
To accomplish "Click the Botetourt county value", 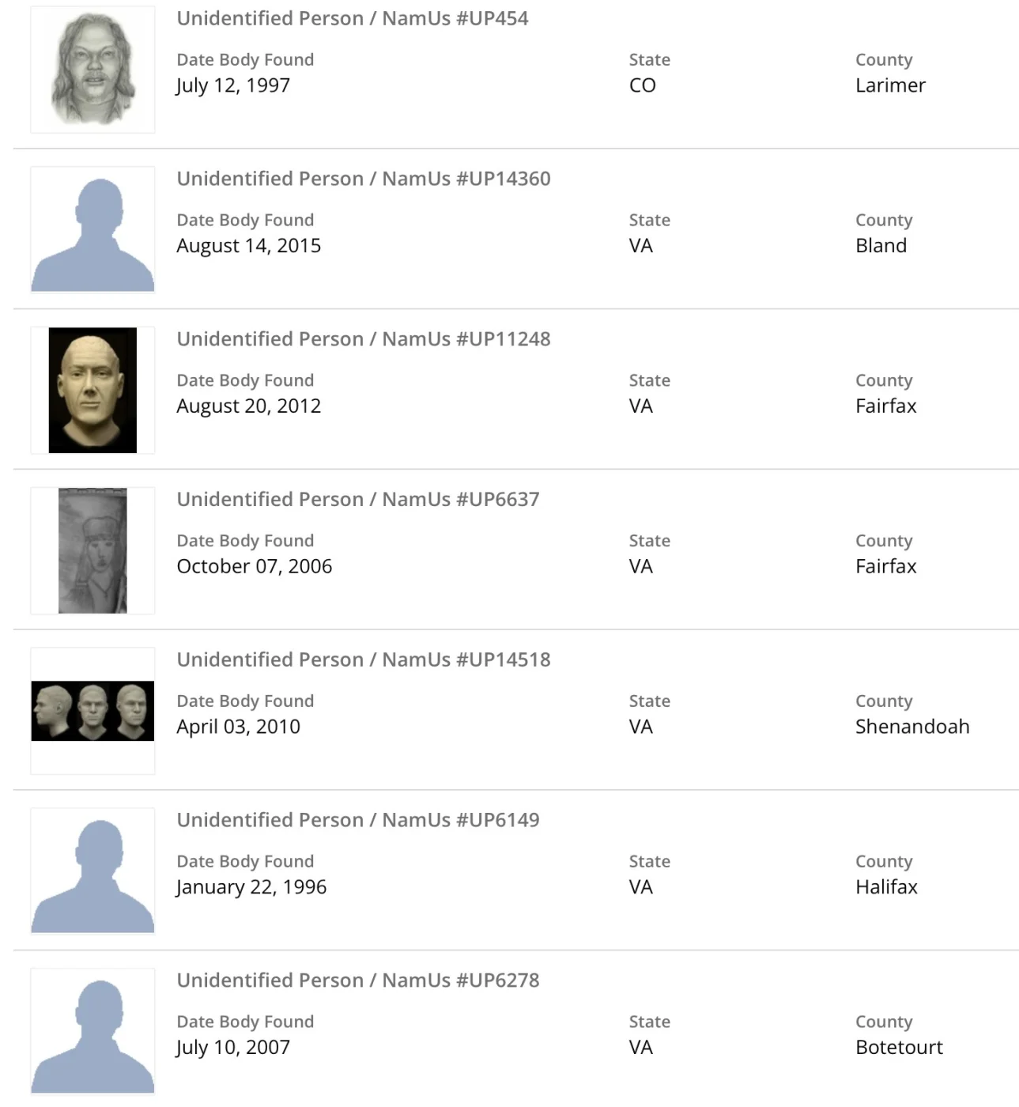I will (x=899, y=1048).
